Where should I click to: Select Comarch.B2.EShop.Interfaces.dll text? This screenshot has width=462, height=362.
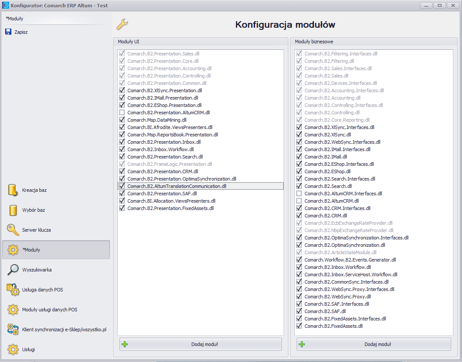pyautogui.click(x=339, y=164)
